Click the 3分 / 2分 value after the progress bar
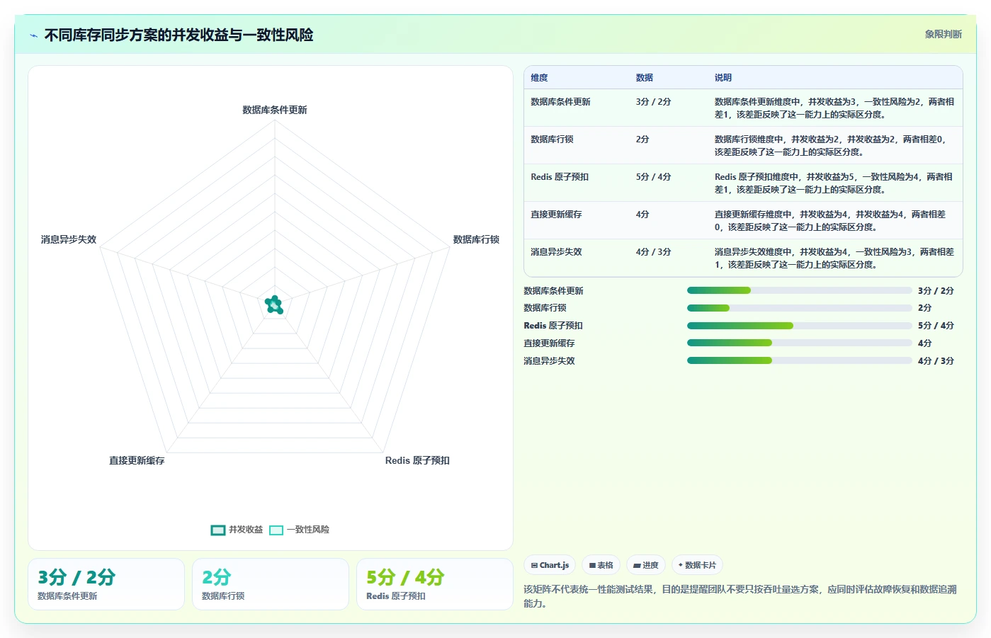 pyautogui.click(x=936, y=291)
